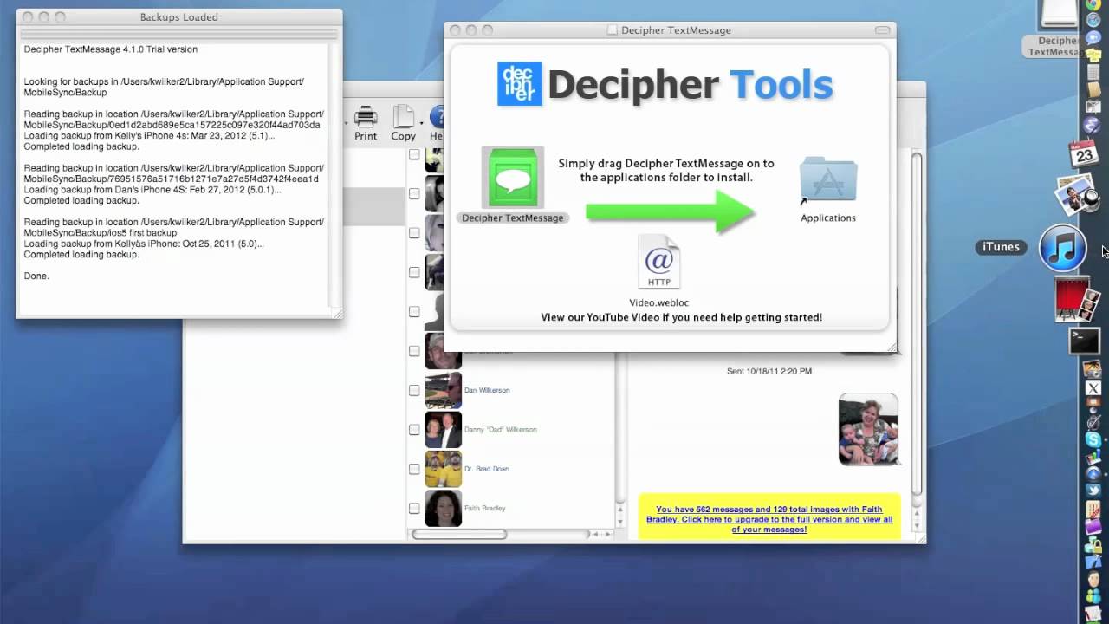This screenshot has width=1109, height=624.
Task: Click Dr. Brad Doan's contact photo
Action: tap(444, 469)
